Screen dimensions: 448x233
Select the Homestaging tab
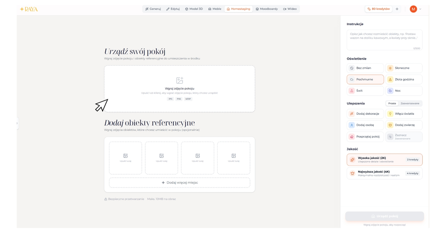238,9
